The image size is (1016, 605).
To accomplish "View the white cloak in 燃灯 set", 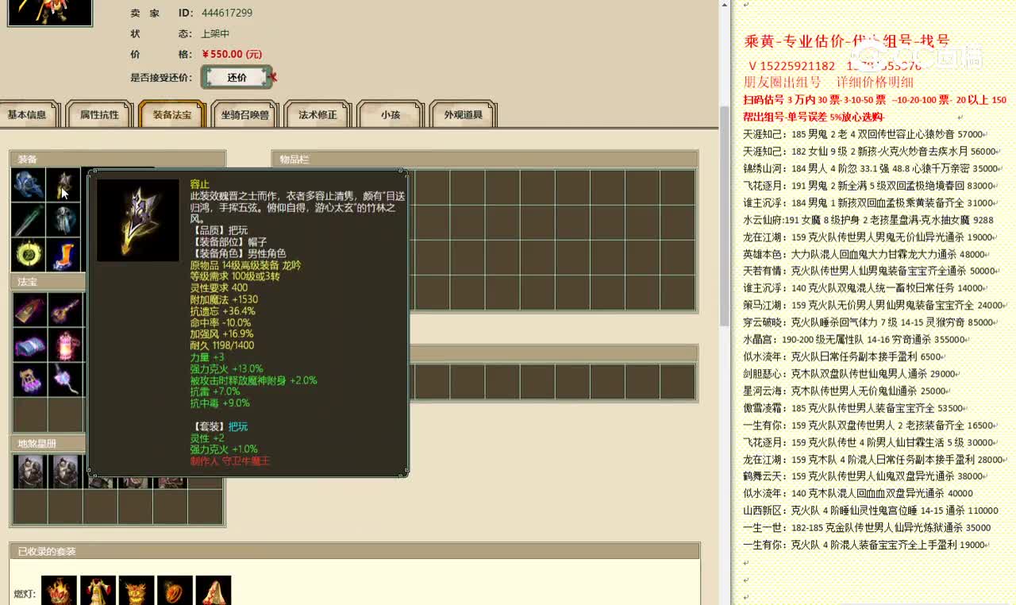I will click(x=213, y=592).
